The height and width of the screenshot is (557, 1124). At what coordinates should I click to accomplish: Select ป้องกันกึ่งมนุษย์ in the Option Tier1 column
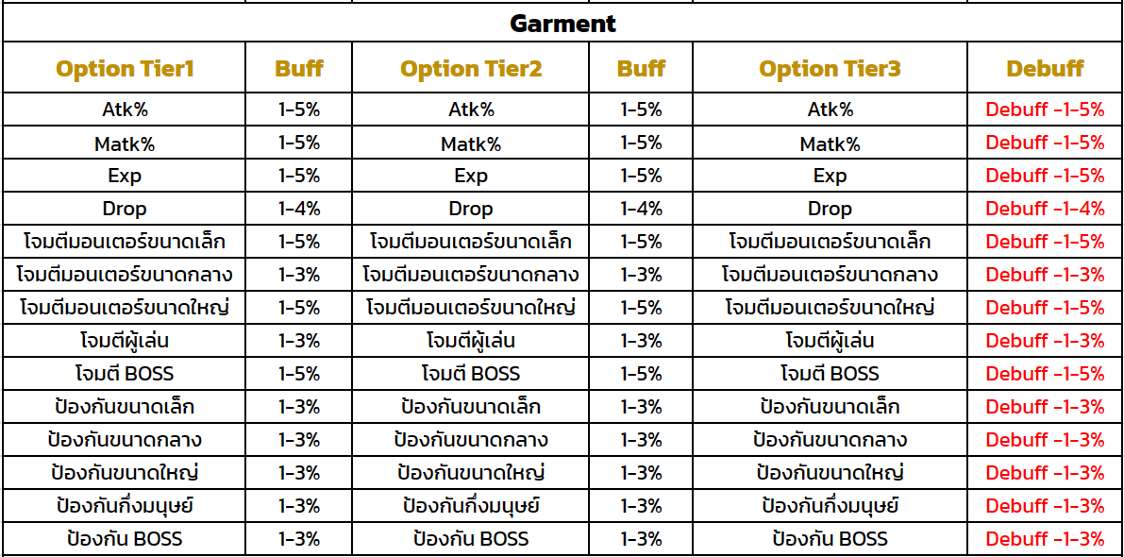(x=125, y=506)
